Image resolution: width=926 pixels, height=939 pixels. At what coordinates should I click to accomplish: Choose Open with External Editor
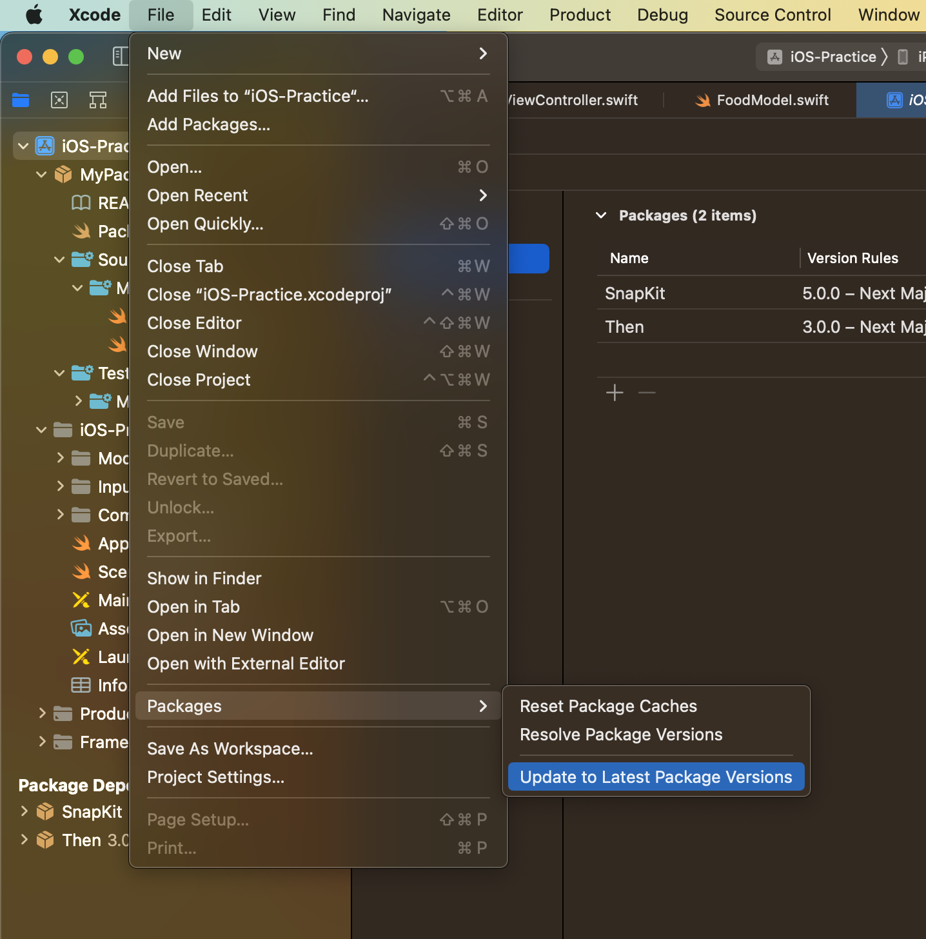[319, 664]
